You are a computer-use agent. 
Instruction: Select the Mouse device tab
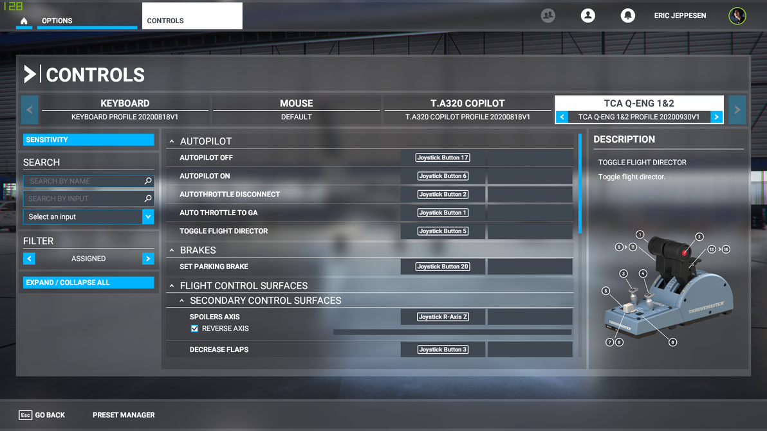click(x=297, y=109)
